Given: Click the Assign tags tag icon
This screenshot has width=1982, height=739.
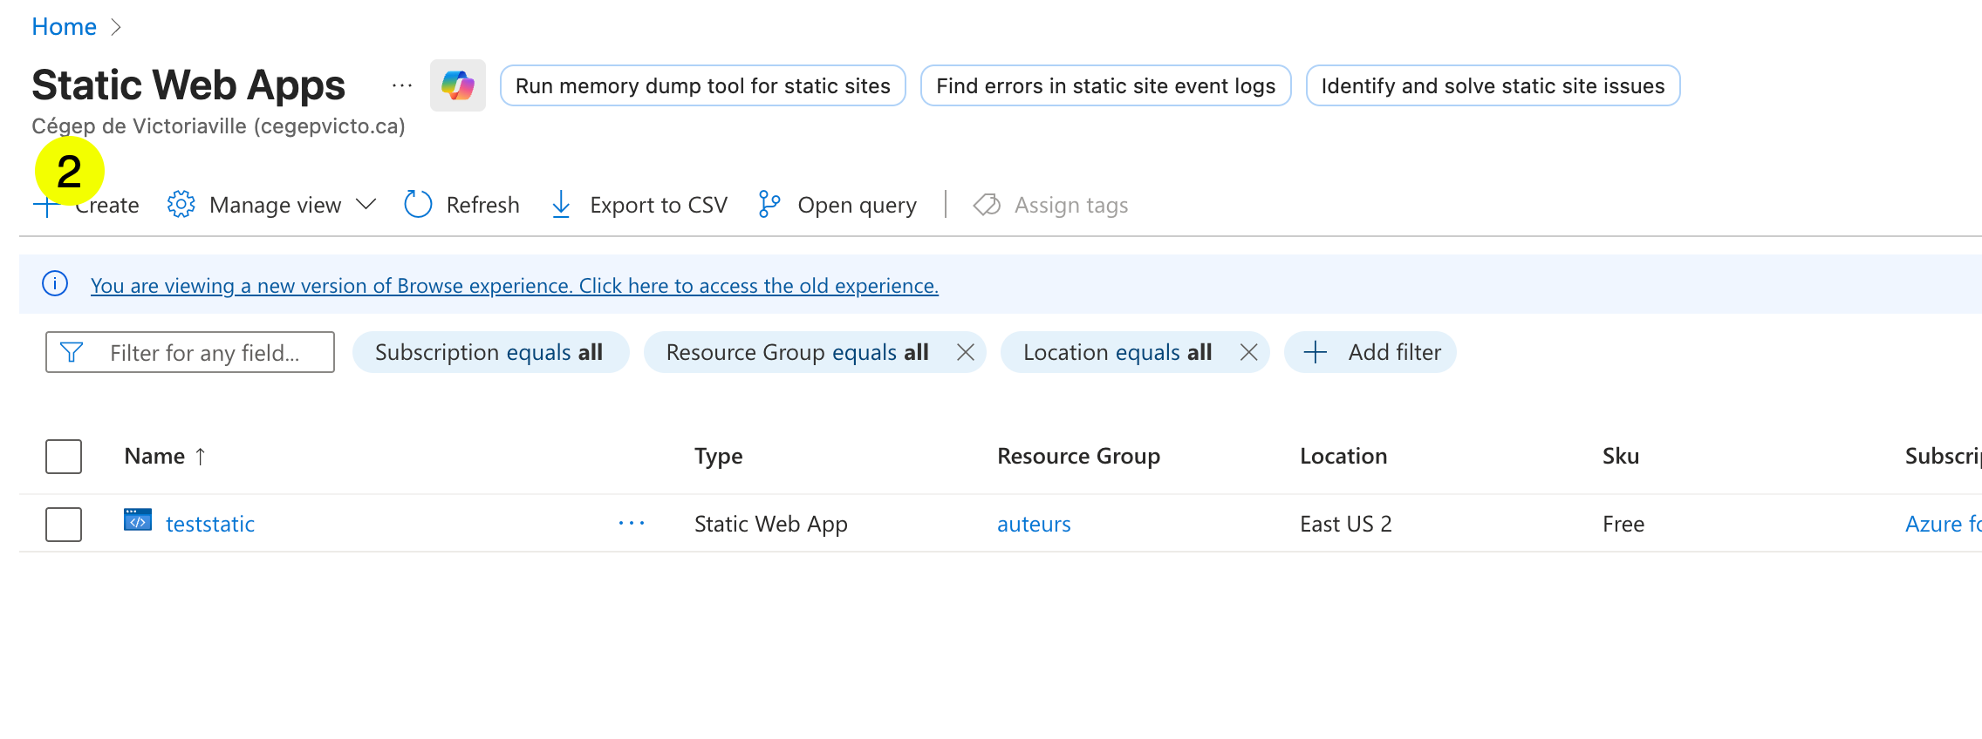Looking at the screenshot, I should (x=987, y=205).
